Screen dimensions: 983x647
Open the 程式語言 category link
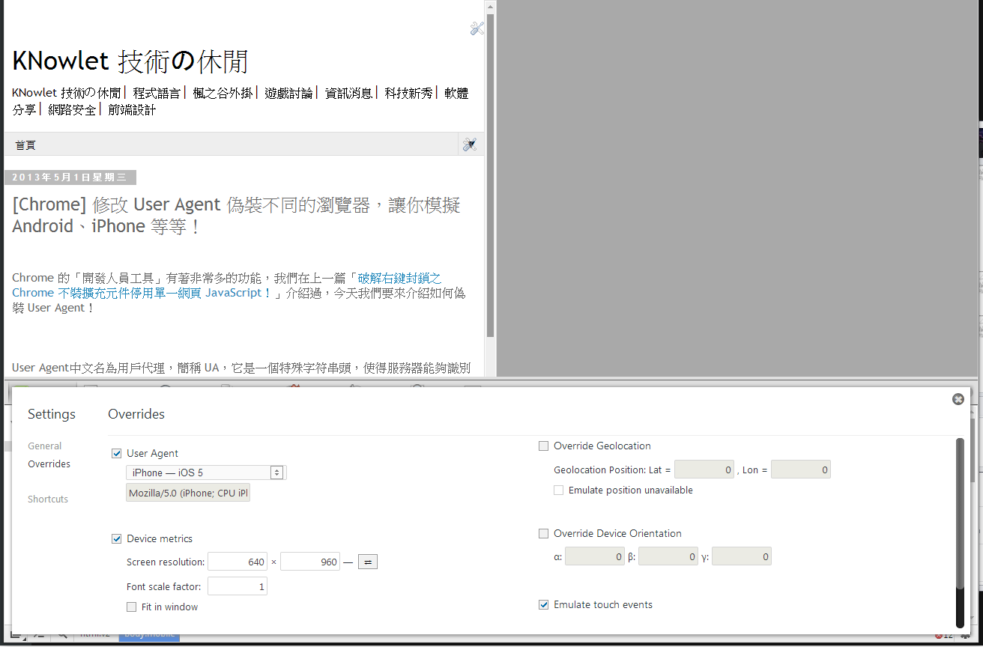(157, 93)
